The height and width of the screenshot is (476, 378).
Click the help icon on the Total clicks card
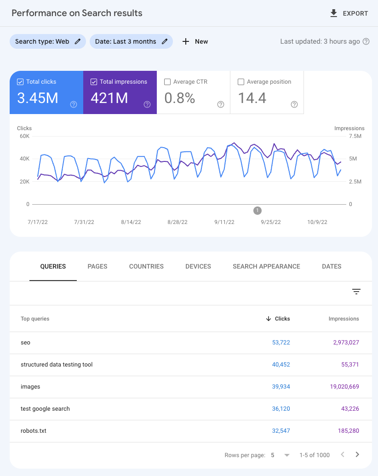(x=73, y=104)
